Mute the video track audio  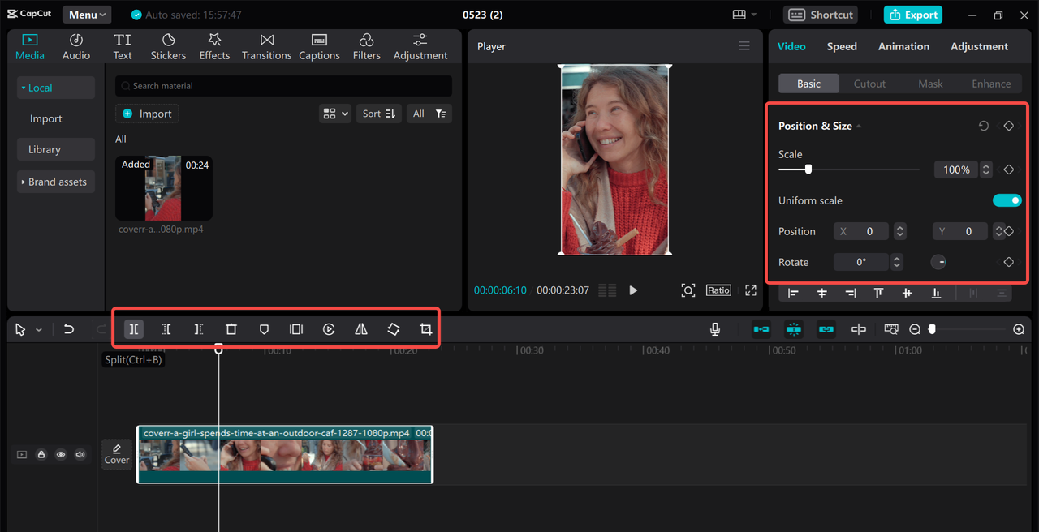[x=80, y=455]
